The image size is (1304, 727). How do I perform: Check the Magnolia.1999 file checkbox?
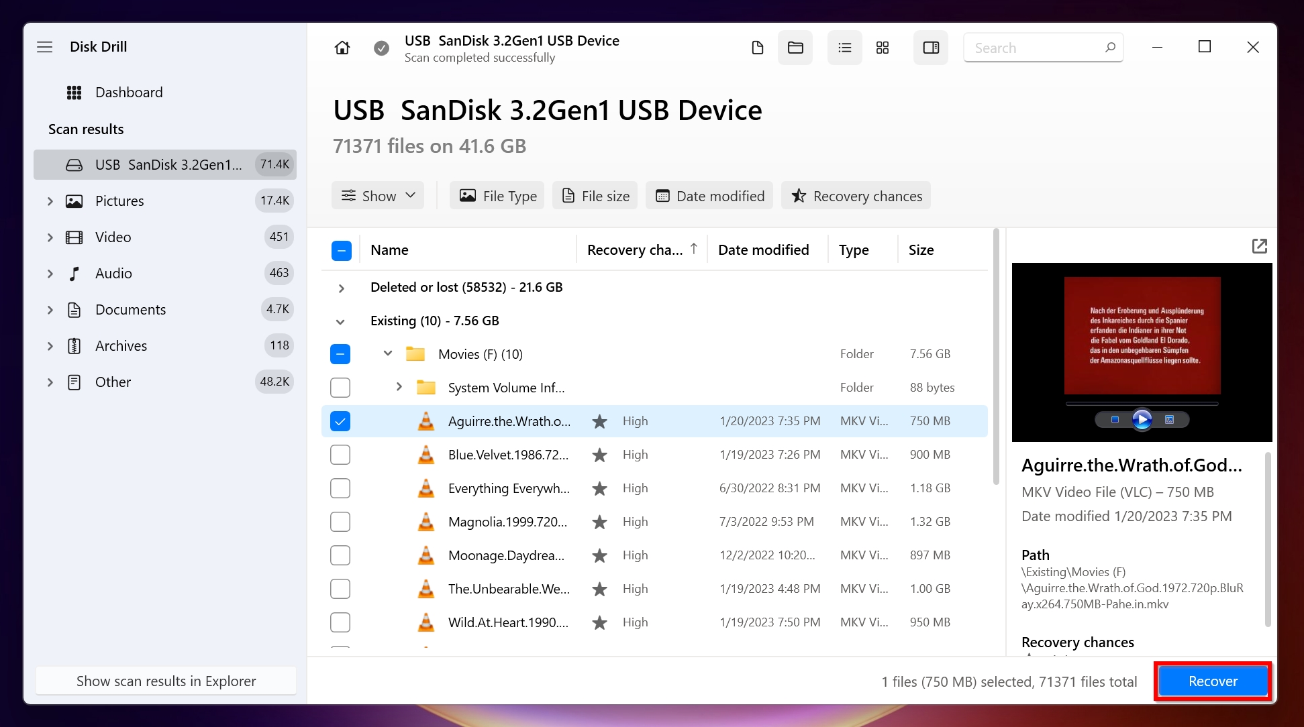(340, 522)
